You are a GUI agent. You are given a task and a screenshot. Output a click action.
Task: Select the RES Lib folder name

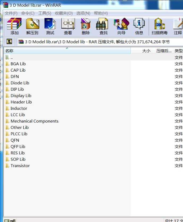pos(18,153)
